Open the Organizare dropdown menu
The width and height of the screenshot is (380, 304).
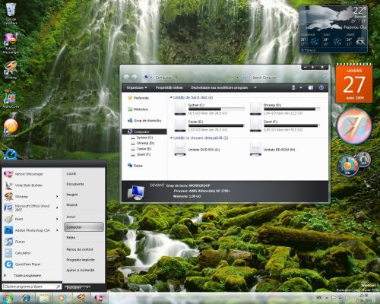tap(137, 87)
